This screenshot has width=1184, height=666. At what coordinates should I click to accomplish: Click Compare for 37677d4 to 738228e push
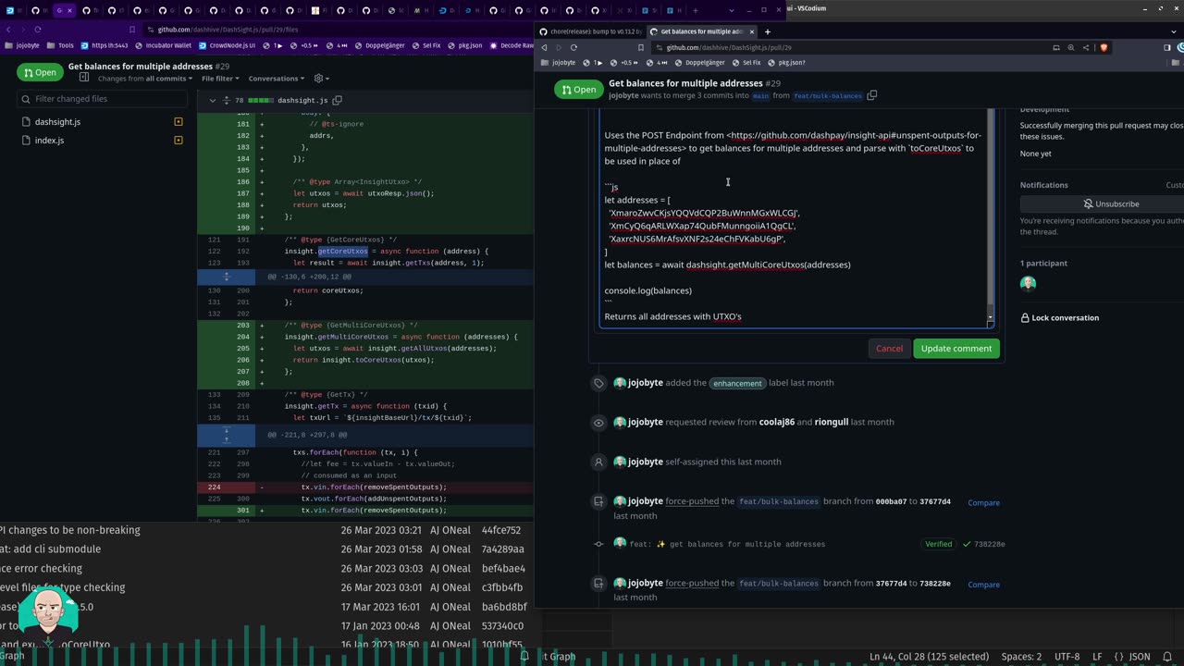coord(983,585)
